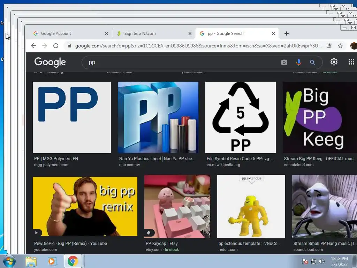Image resolution: width=357 pixels, height=268 pixels.
Task: Open PP MGG Polymers image result
Action: tap(72, 117)
